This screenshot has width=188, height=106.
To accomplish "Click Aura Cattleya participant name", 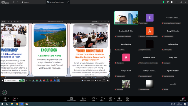I will click(x=126, y=44).
